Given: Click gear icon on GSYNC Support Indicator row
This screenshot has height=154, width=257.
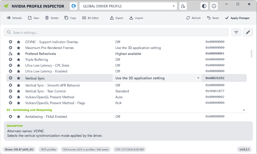Looking at the screenshot, I should point(11,42).
